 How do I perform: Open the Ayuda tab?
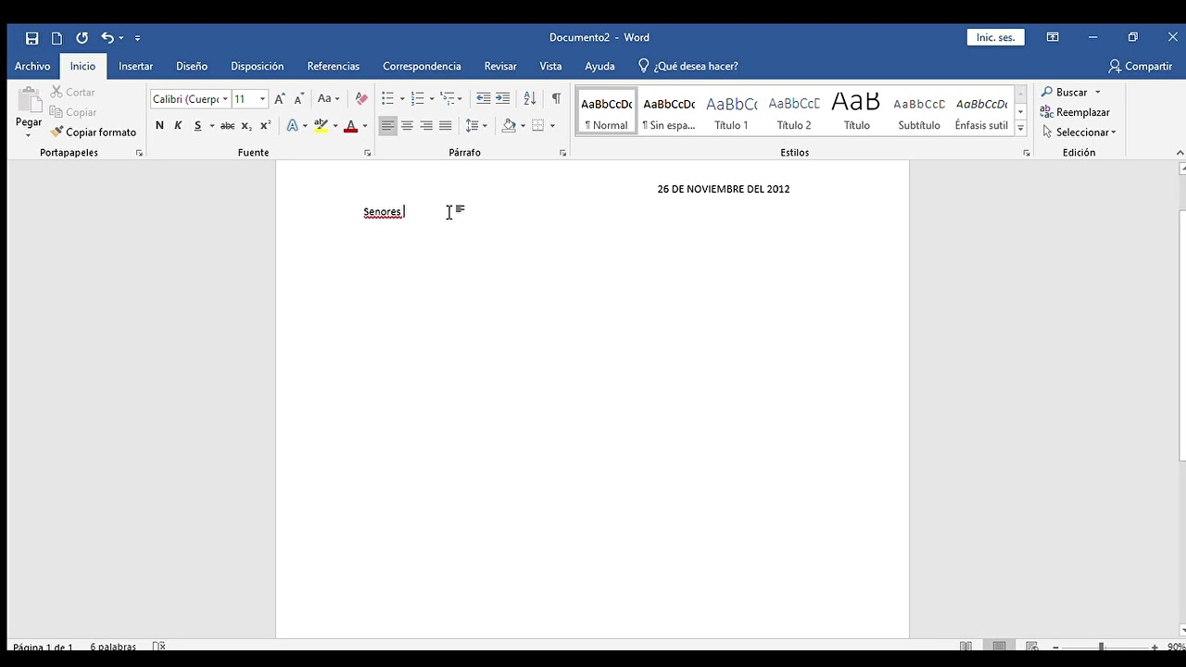599,66
